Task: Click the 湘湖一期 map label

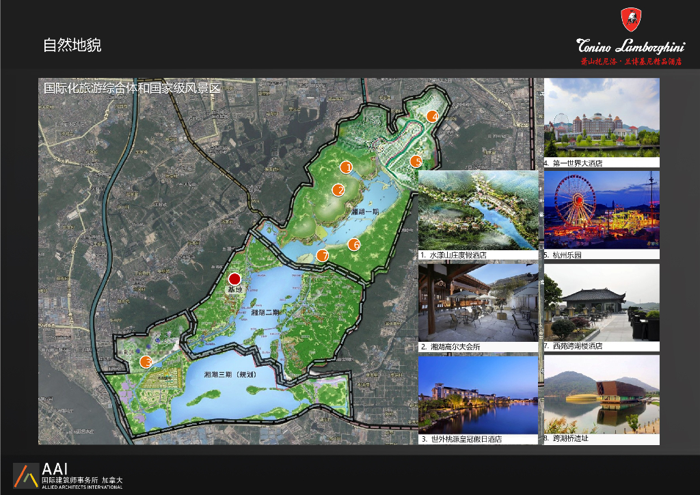Action: tap(365, 211)
